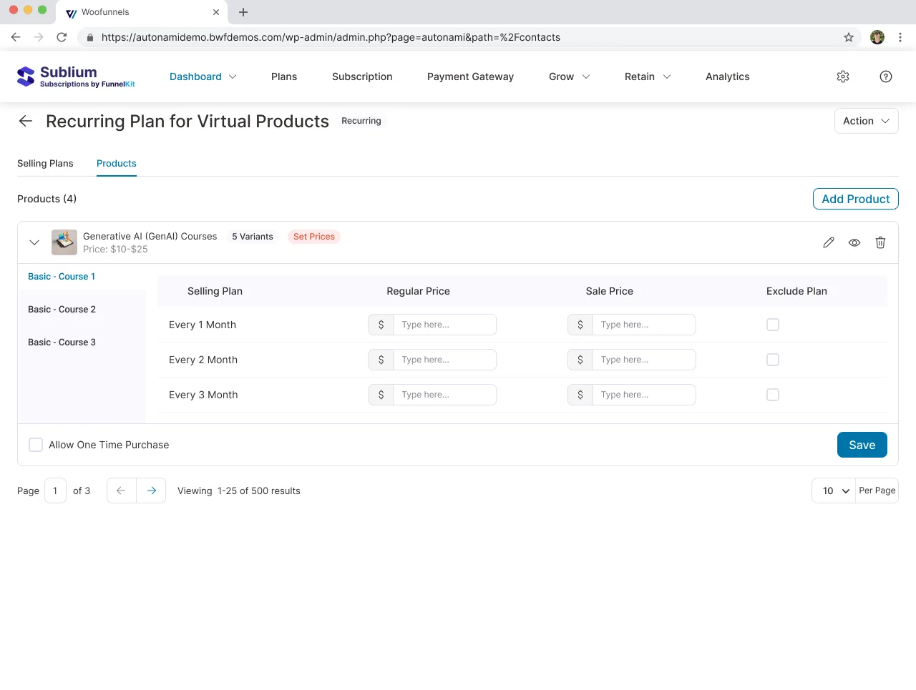Reload the browser page

(62, 37)
